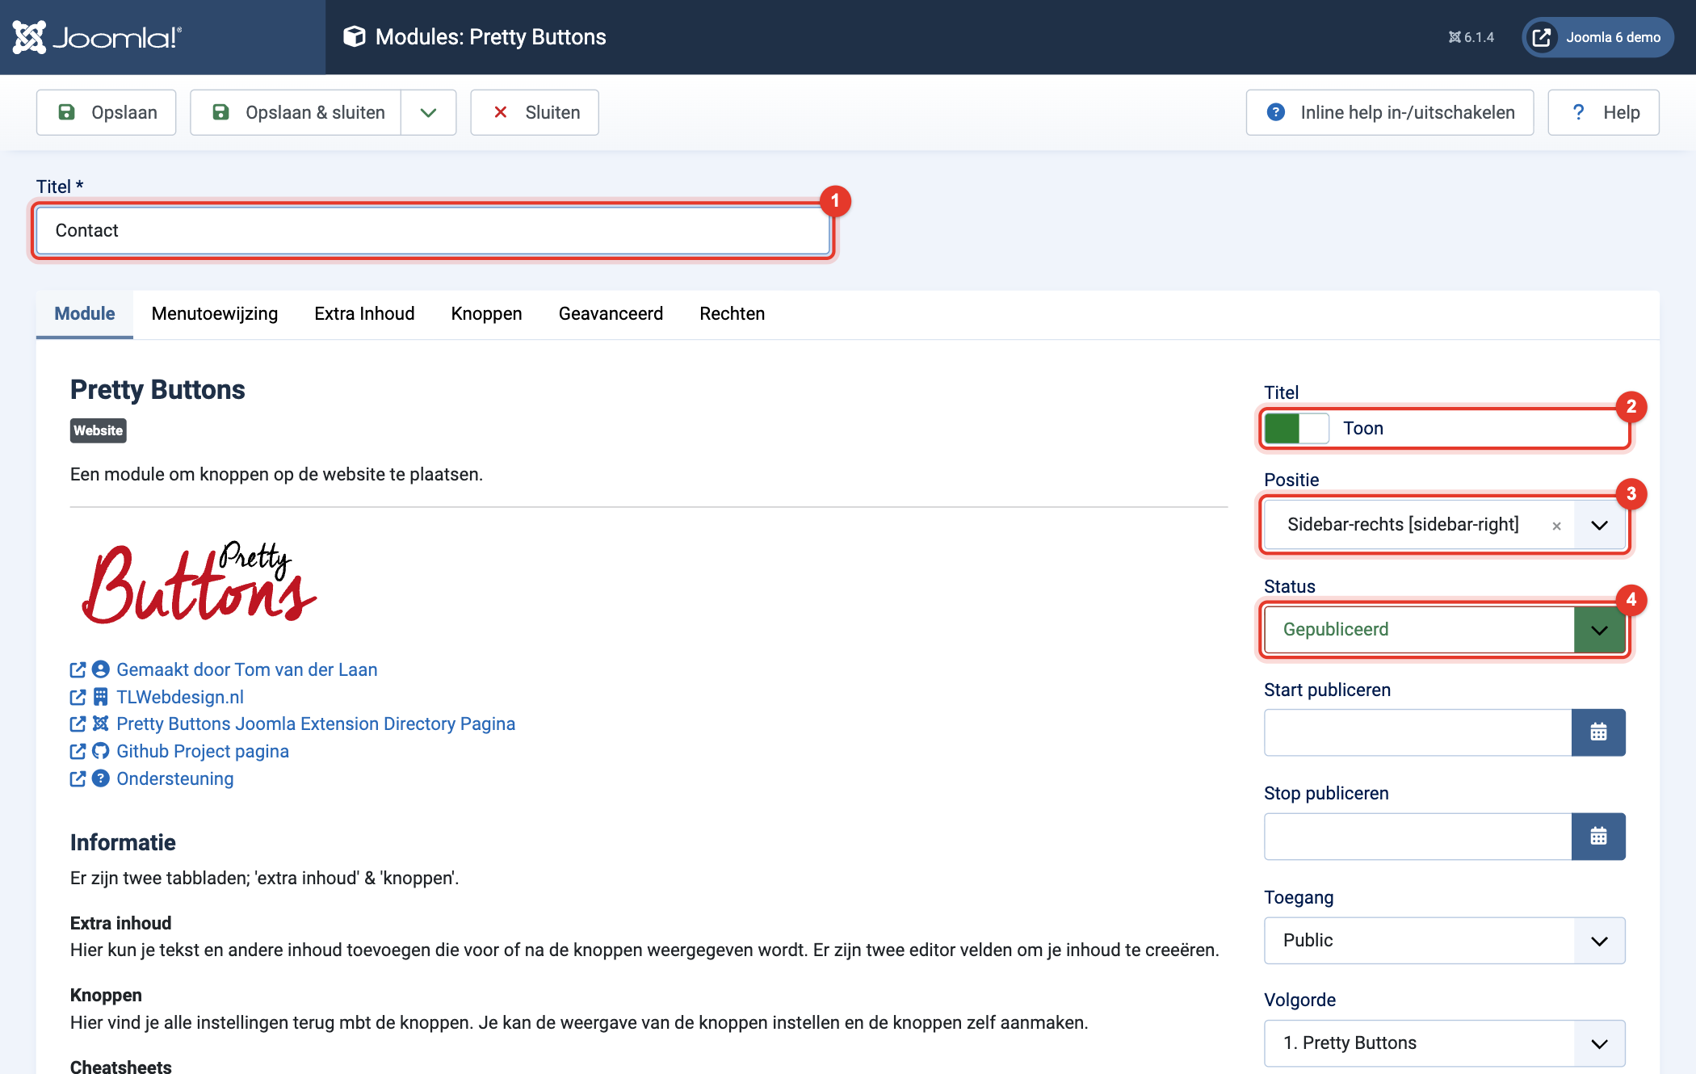
Task: Click the Start publiceren date field
Action: tap(1417, 732)
